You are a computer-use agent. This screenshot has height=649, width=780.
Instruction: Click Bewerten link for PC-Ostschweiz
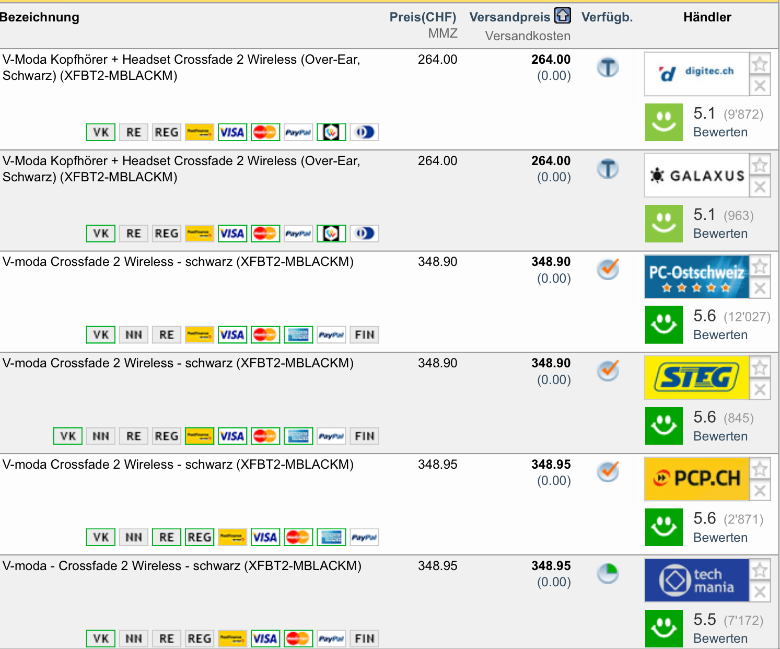(x=720, y=335)
